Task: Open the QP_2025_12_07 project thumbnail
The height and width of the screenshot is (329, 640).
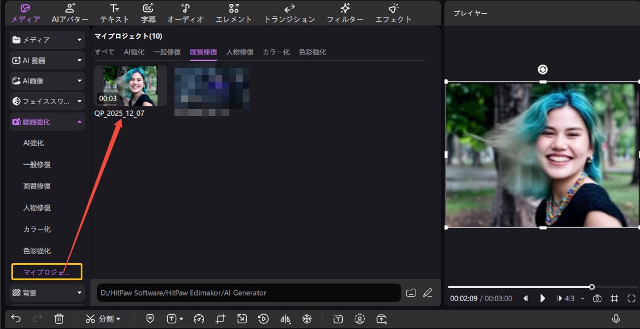Action: coord(130,86)
